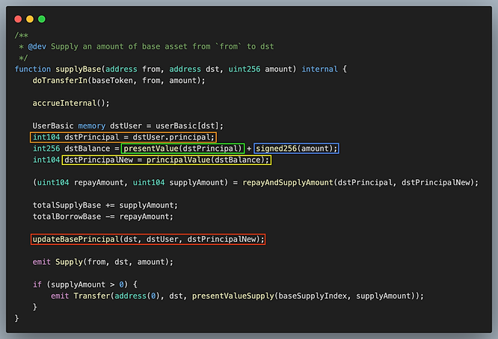Click the green maximize window button

42,18
